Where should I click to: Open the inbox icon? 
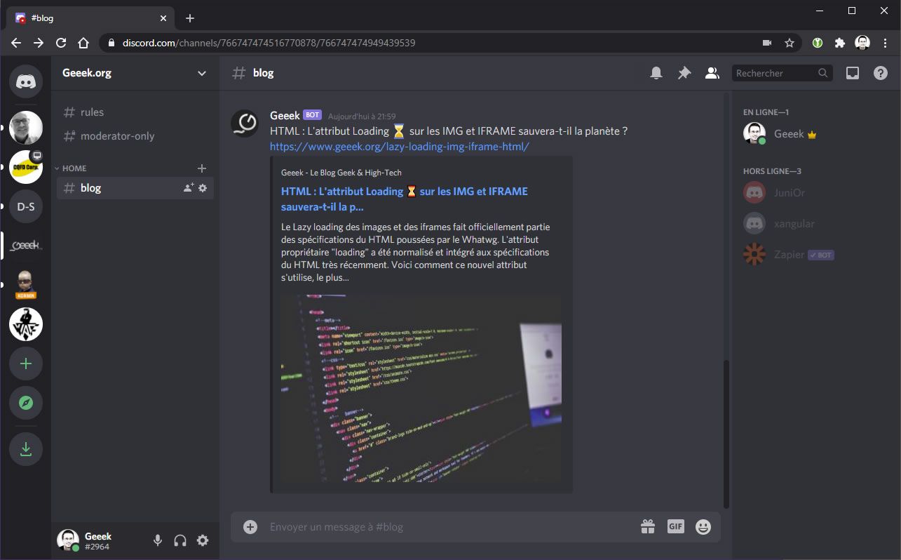853,73
